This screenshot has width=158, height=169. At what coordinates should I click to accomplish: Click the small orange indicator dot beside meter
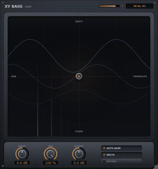point(122,6)
